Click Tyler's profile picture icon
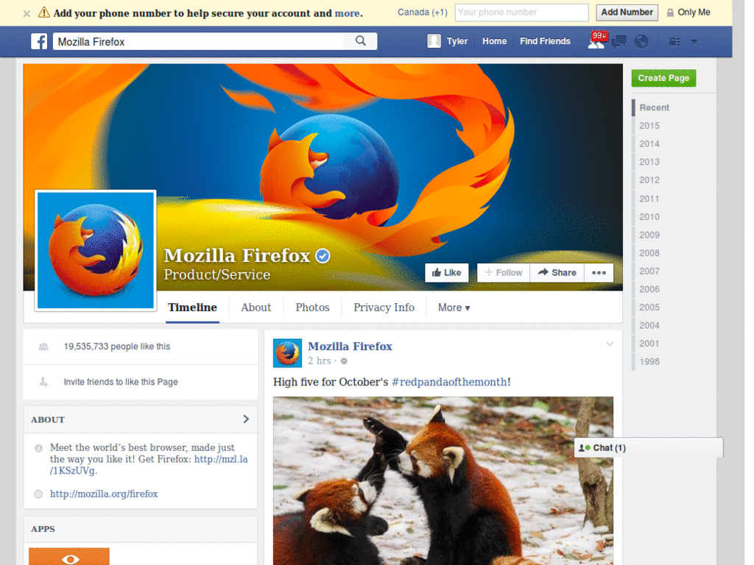The width and height of the screenshot is (754, 565). coord(434,41)
